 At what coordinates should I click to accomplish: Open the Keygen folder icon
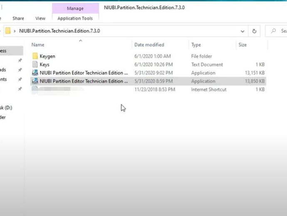(x=35, y=56)
